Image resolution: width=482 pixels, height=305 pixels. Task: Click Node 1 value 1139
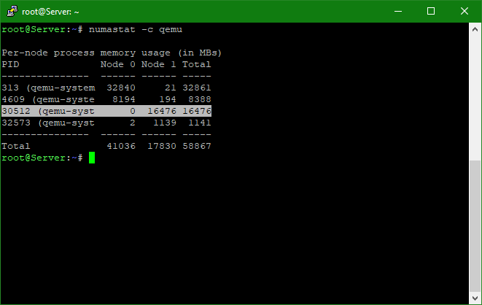[x=165, y=123]
